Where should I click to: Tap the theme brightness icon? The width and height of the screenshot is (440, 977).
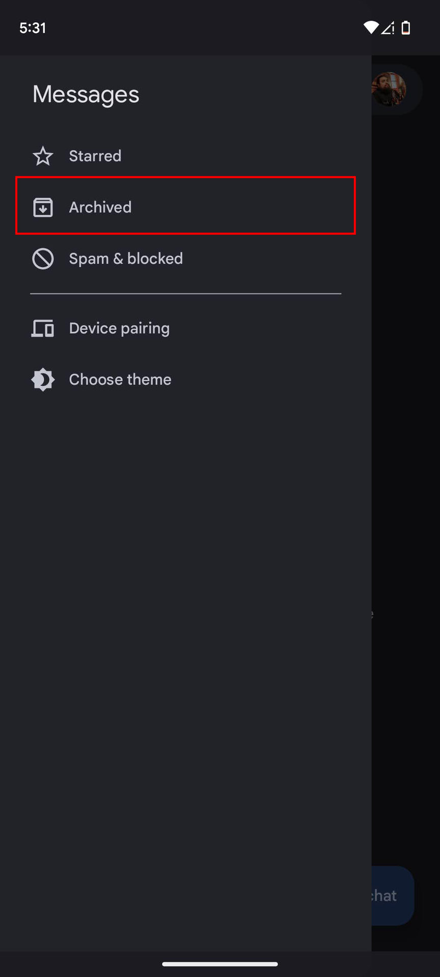tap(43, 380)
